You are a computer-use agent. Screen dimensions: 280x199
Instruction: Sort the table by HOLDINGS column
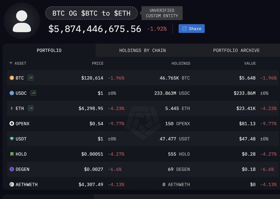tap(181, 63)
